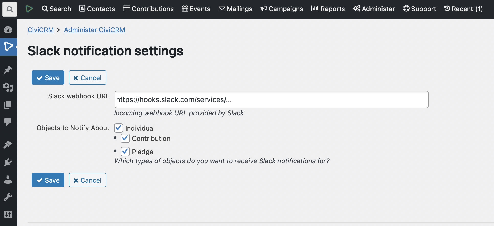This screenshot has width=494, height=226.
Task: Open the Events menu
Action: pyautogui.click(x=196, y=9)
